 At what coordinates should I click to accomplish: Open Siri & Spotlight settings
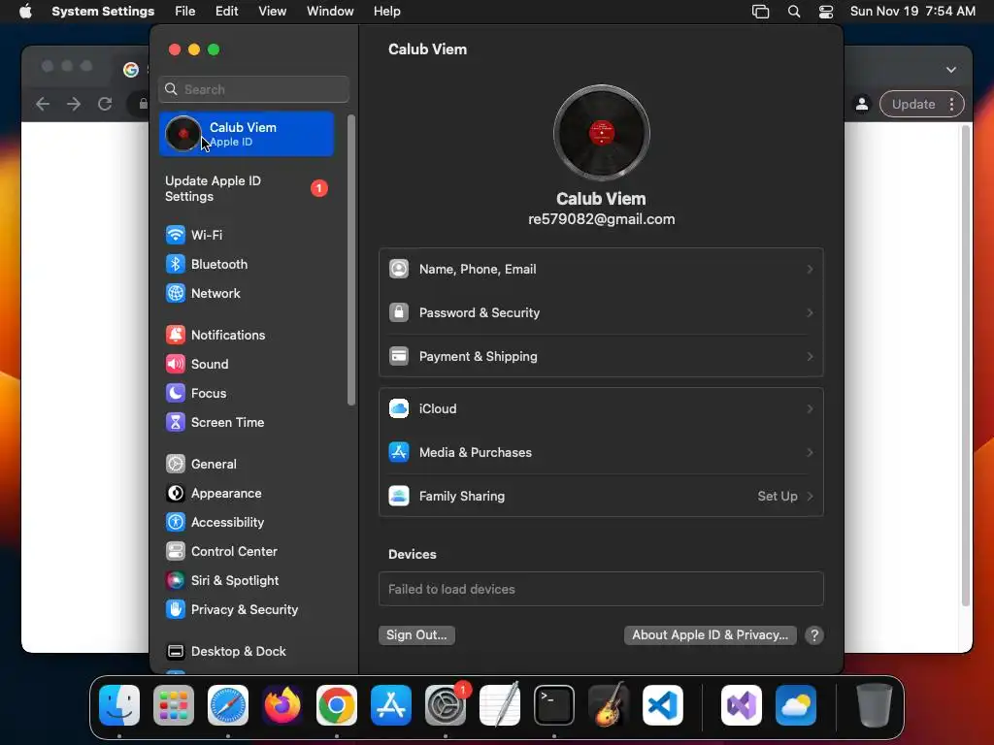tap(248, 581)
